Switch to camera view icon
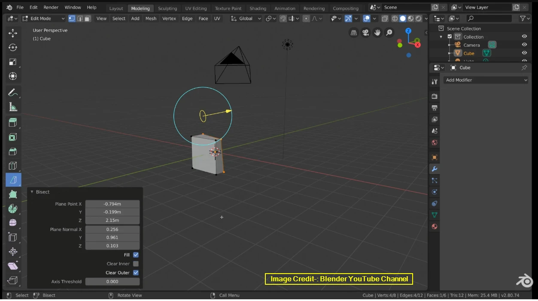Viewport: 538px width, 301px height. 365,33
